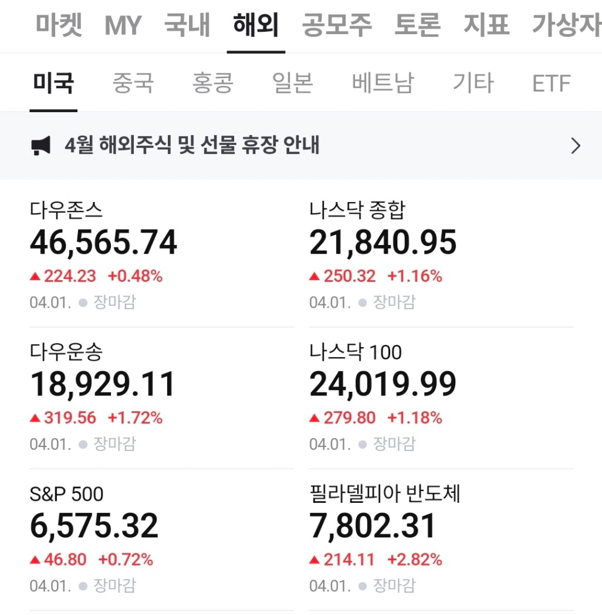The width and height of the screenshot is (602, 615).
Task: Select the 중국 market sub-tab
Action: (133, 83)
